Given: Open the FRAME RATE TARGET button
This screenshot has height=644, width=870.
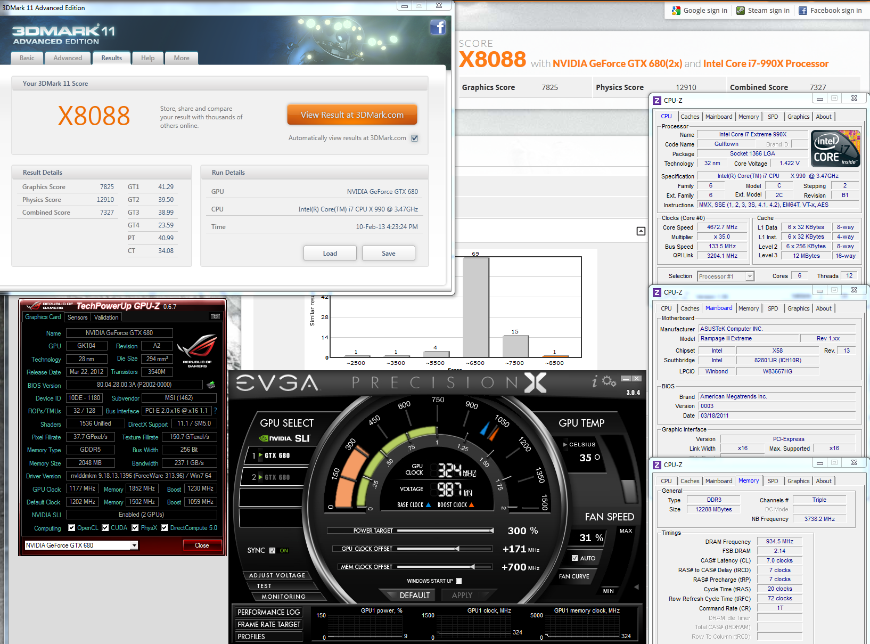Looking at the screenshot, I should coord(269,624).
